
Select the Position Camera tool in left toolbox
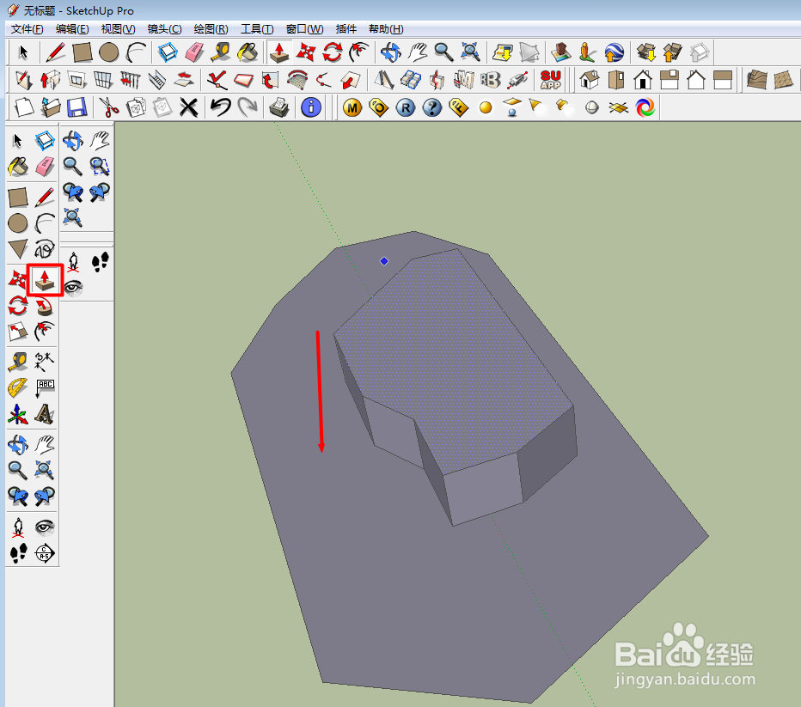pos(18,527)
